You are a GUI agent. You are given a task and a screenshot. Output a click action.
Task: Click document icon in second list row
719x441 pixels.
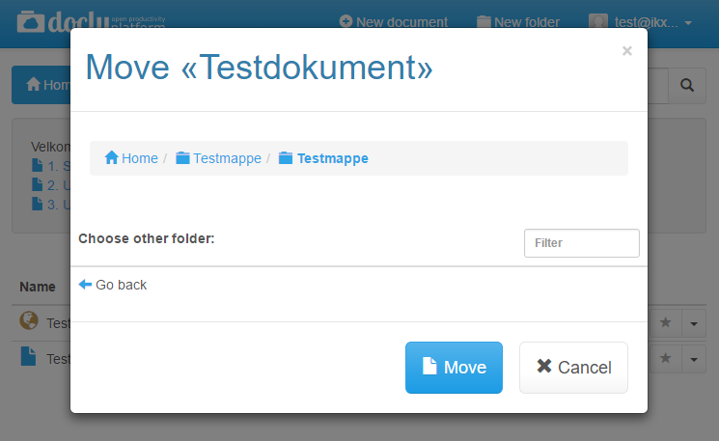(x=28, y=356)
